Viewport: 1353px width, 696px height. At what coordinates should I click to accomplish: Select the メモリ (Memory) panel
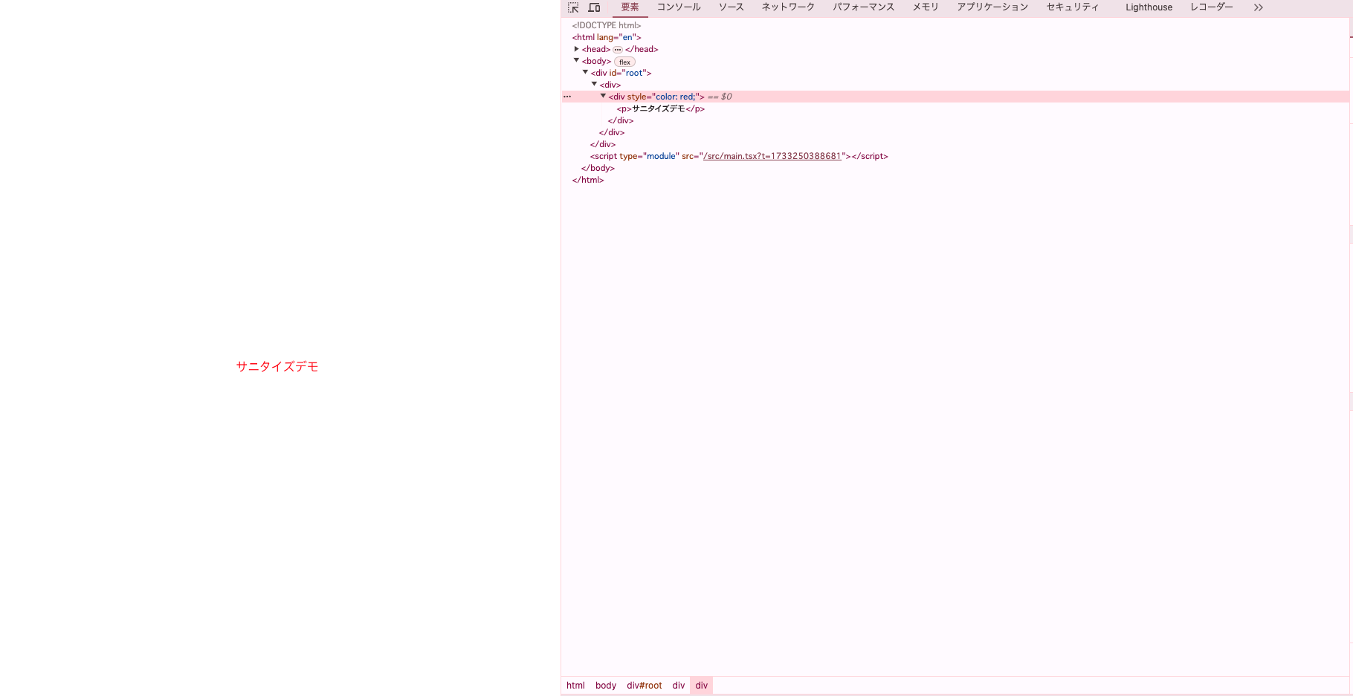coord(926,7)
